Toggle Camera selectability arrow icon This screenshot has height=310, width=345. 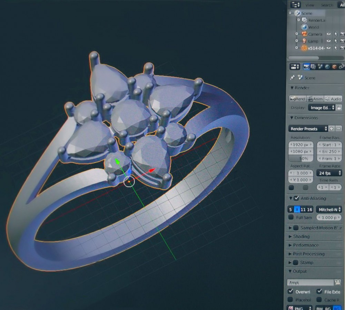coord(336,34)
